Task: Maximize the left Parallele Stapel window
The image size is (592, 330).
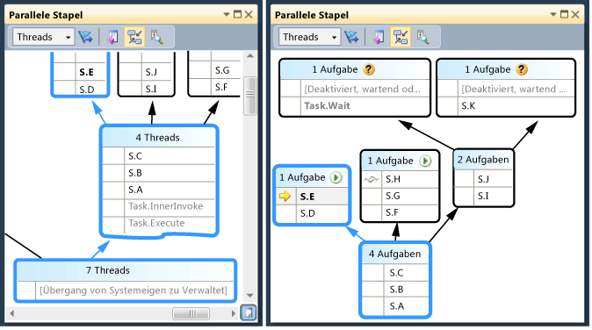Action: [237, 14]
